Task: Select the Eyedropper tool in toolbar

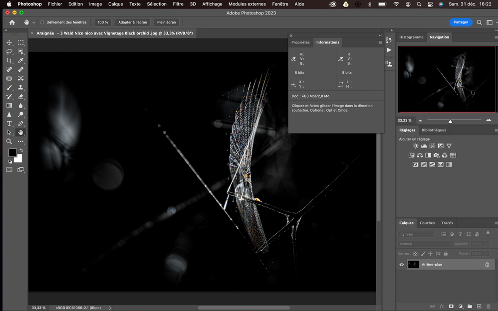Action: 20,61
